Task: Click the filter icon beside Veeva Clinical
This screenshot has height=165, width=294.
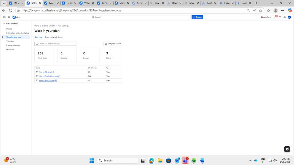Action: pyautogui.click(x=37, y=72)
